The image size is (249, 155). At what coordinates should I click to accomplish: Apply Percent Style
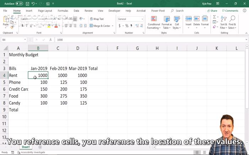click(x=127, y=25)
